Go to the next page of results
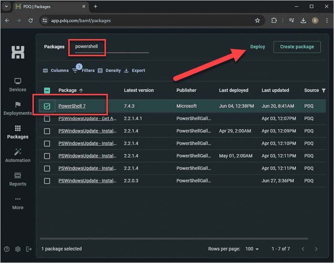 [316, 249]
